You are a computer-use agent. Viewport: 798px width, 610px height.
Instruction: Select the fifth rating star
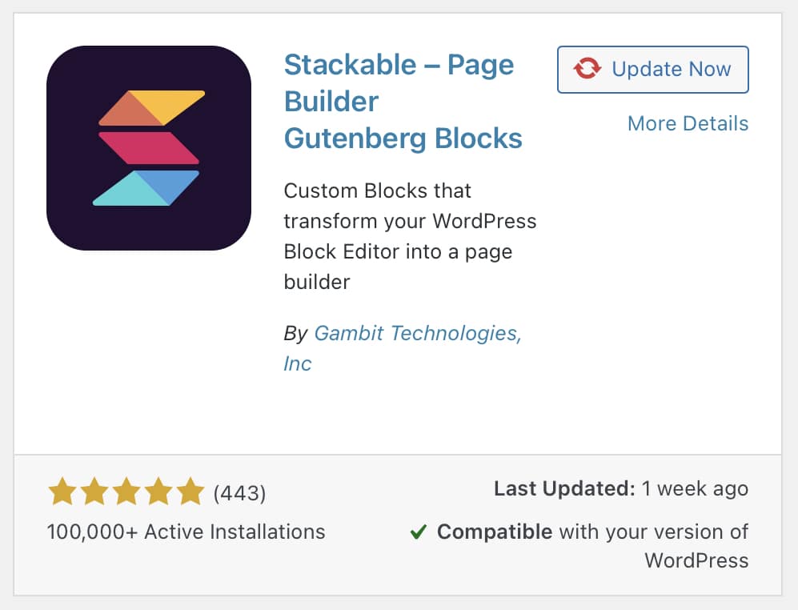190,492
